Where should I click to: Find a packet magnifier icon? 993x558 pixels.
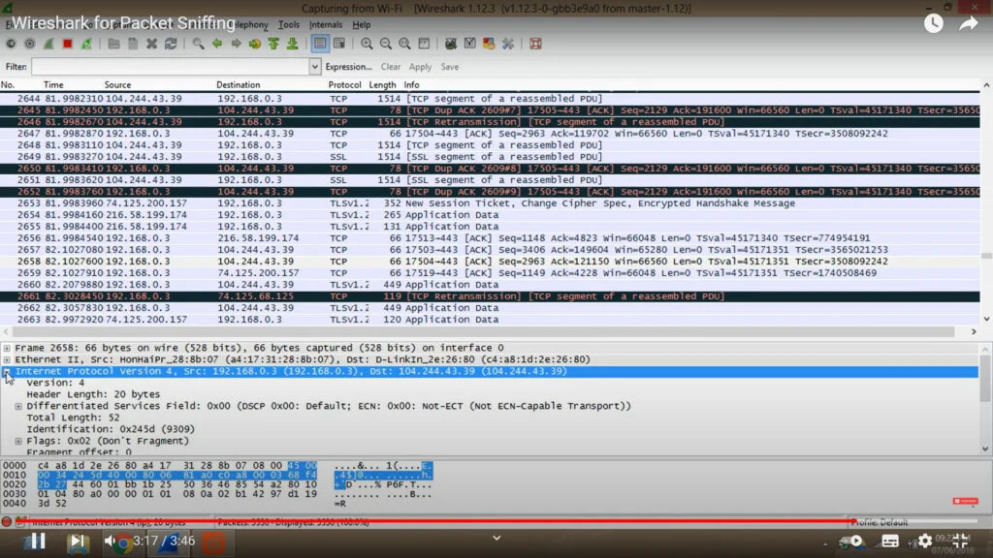[198, 44]
